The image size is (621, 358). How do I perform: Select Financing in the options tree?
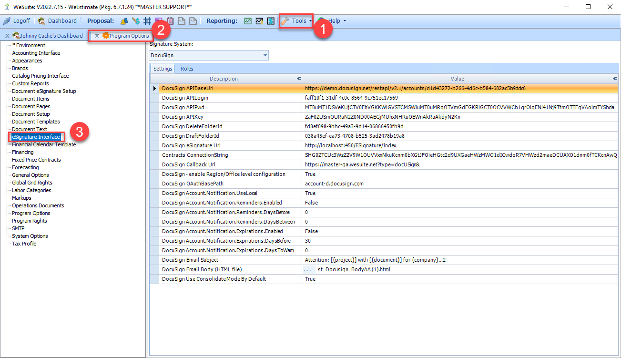click(23, 152)
